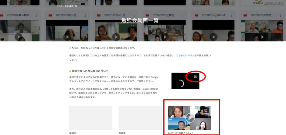Click the FP相談ねっと logo

click(262, 3)
